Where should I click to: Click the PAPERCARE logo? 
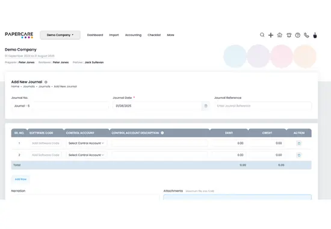19,35
